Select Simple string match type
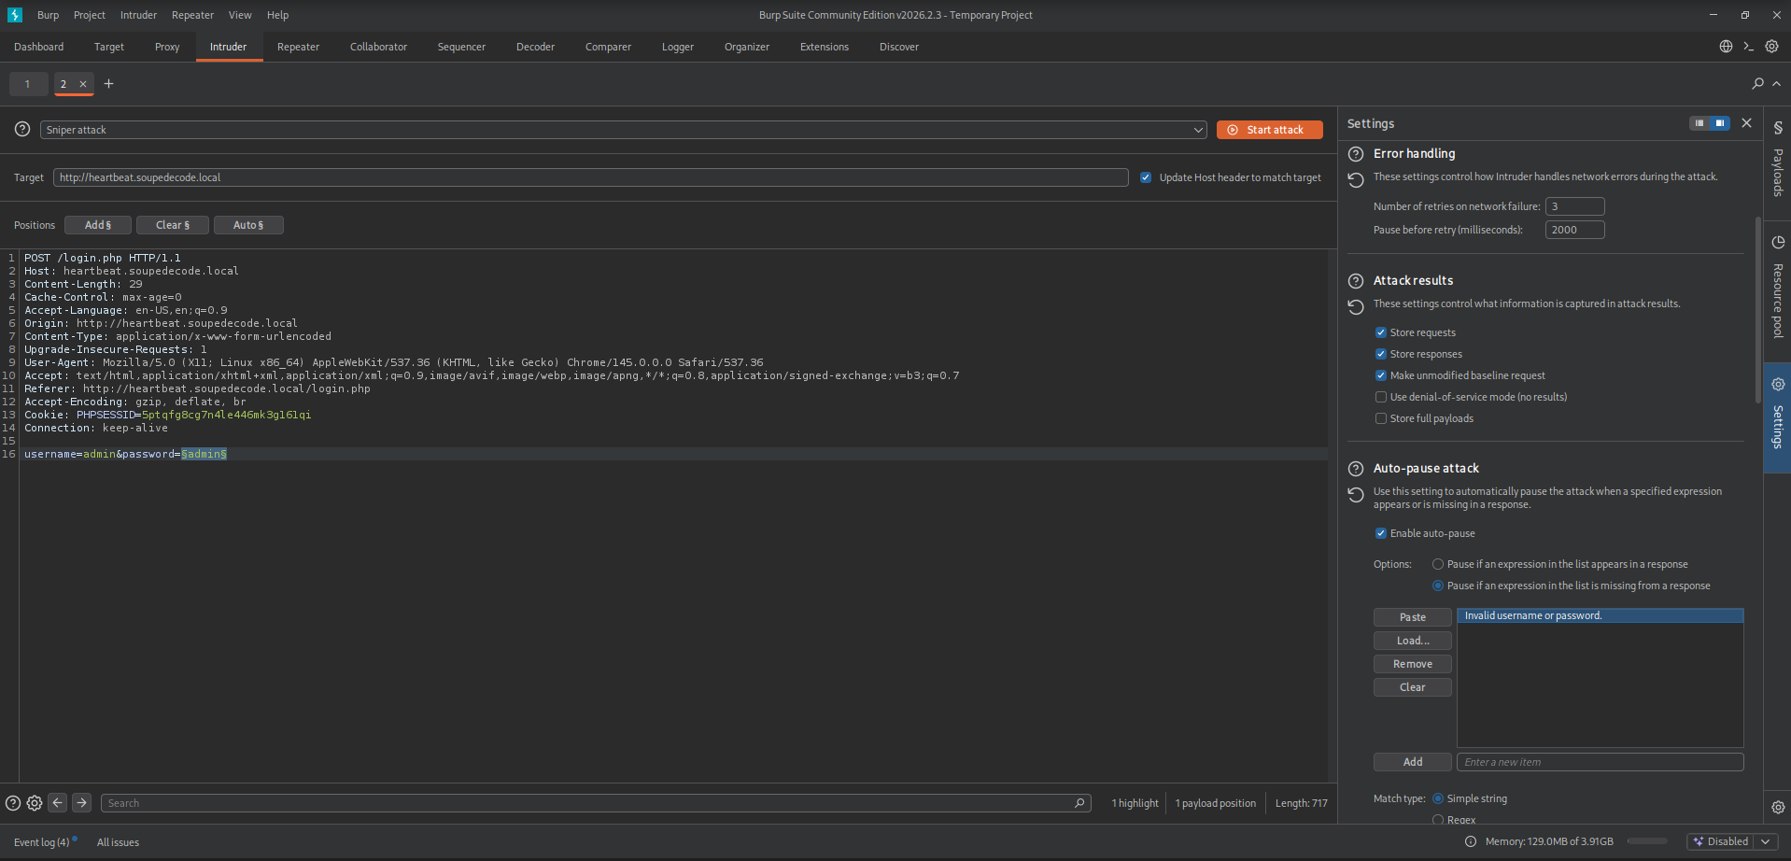The image size is (1791, 861). coord(1438,798)
